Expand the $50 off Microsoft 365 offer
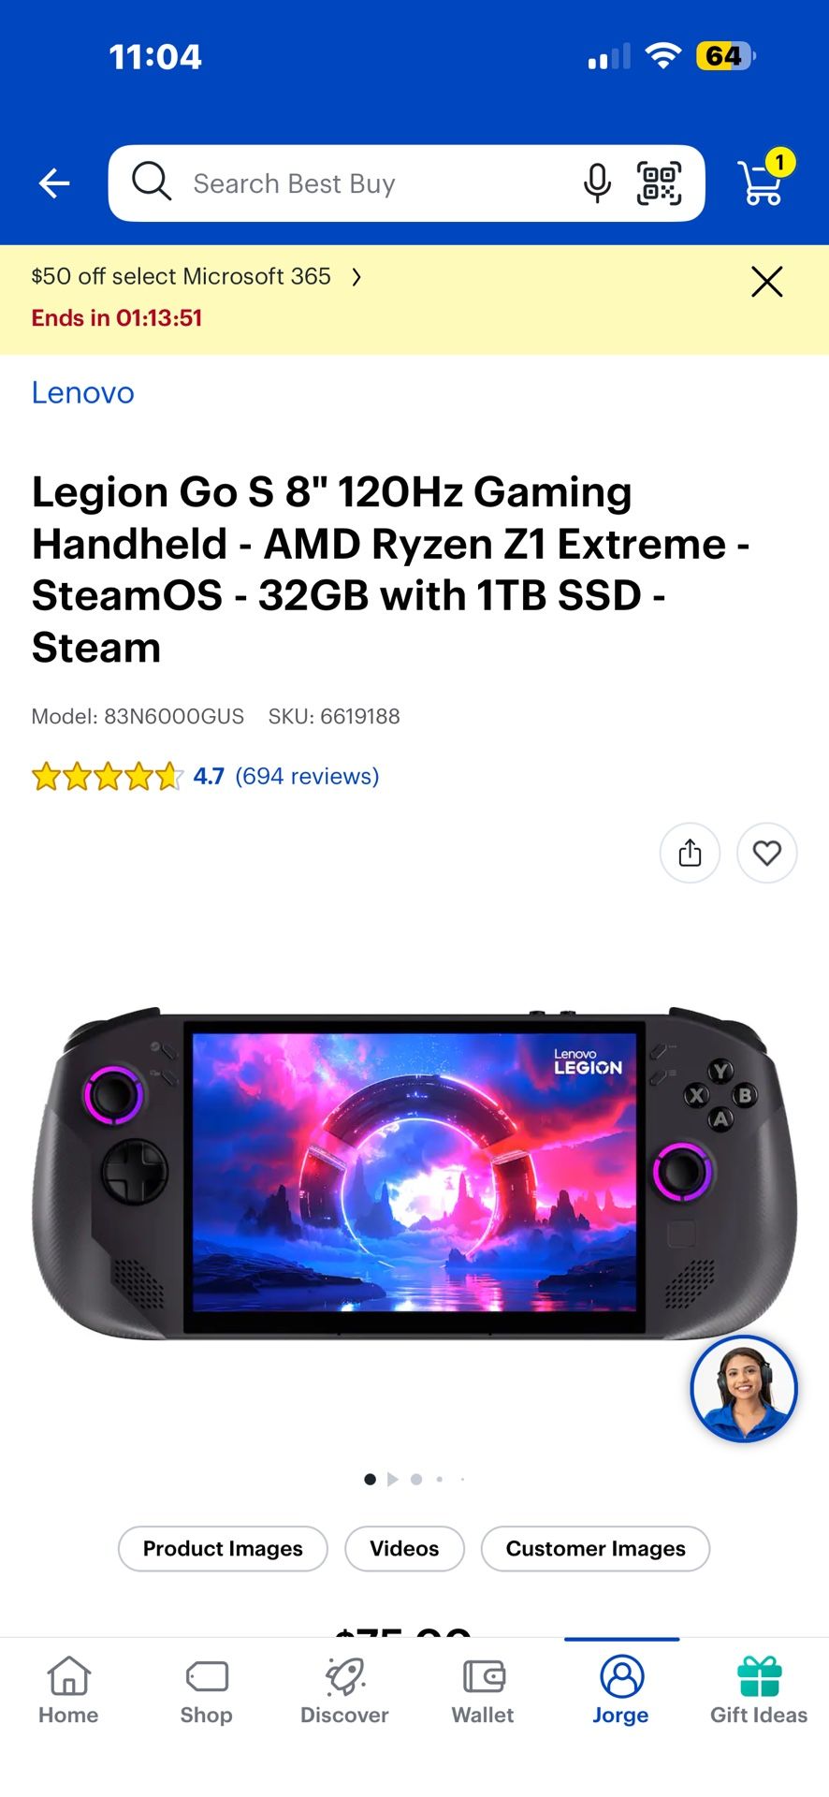Viewport: 829px width, 1797px height. (x=196, y=276)
